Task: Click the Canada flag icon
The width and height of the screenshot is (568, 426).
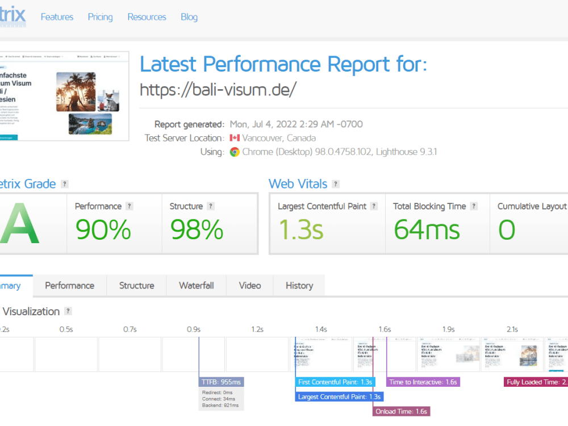Action: [235, 138]
